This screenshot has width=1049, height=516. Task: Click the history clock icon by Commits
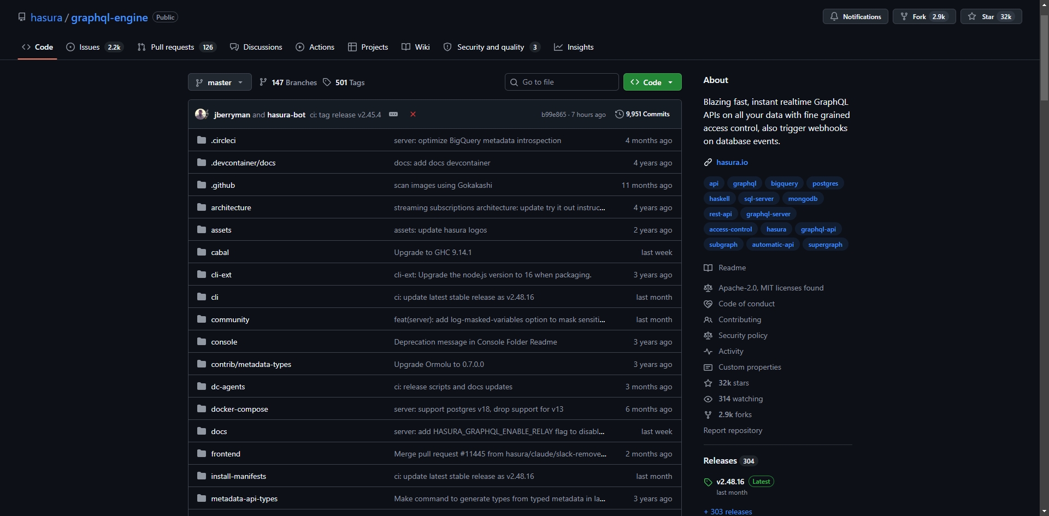[619, 114]
